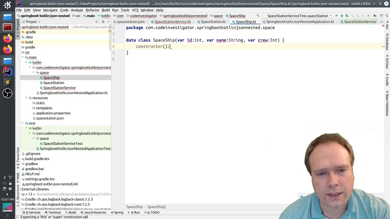
Task: Toggle the Web tool window stripe
Action: [x=18, y=177]
